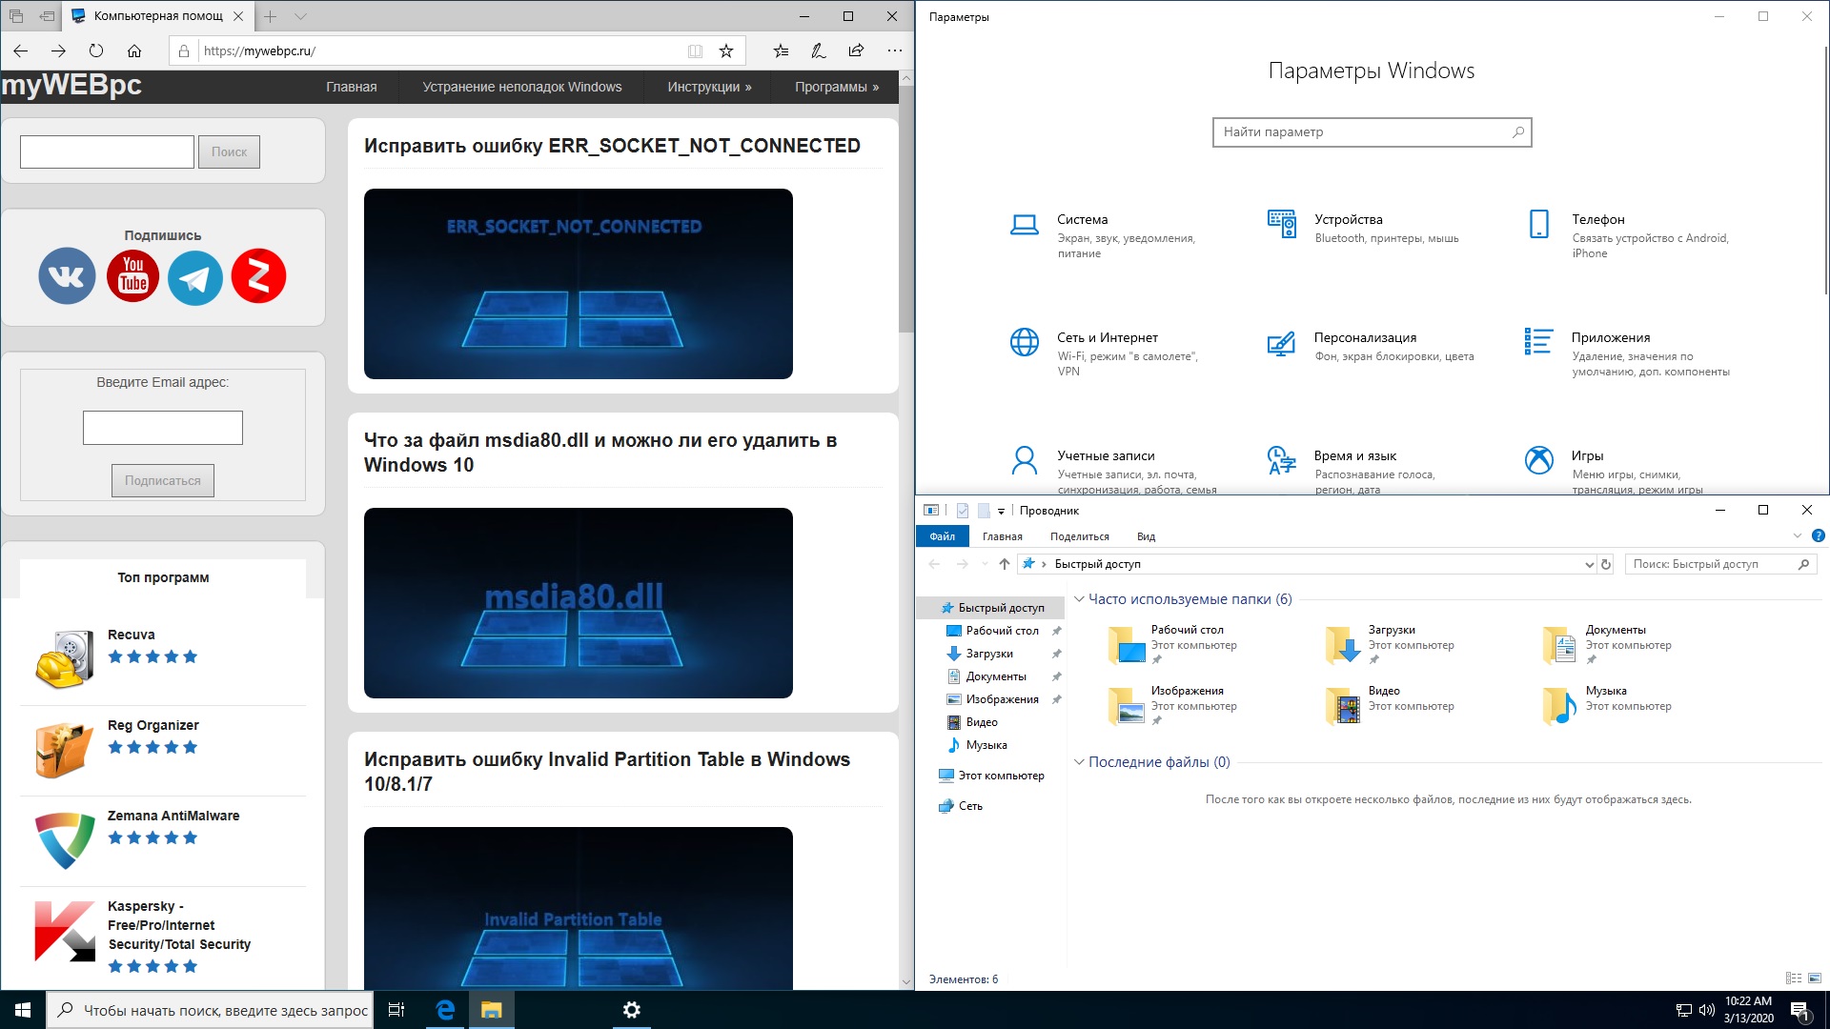
Task: Switch to details view in Explorer status bar
Action: click(1793, 979)
